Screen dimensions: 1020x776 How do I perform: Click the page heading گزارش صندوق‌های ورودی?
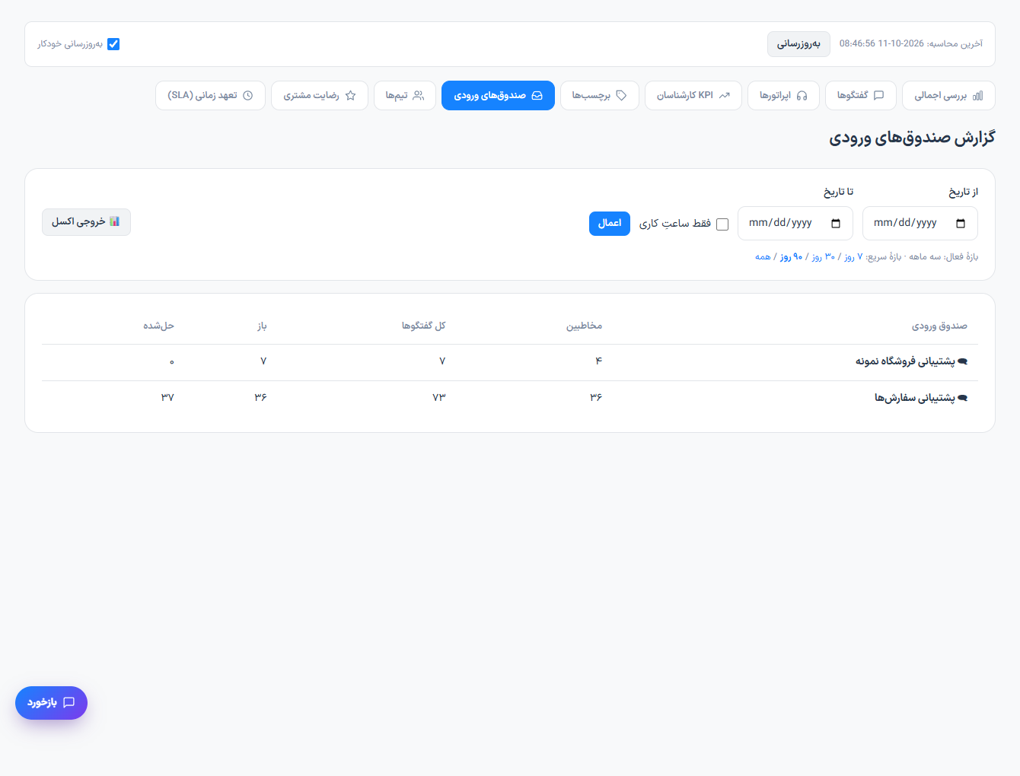click(912, 138)
